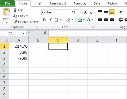Viewport: 127px width, 99px height.
Task: Click the orientation text angle icon
Action: [121, 12]
